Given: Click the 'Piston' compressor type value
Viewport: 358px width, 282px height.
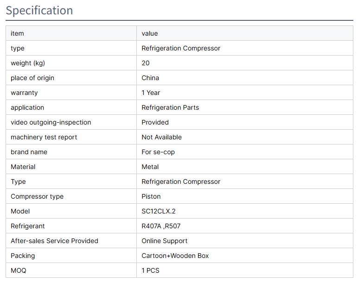Looking at the screenshot, I should point(151,196).
